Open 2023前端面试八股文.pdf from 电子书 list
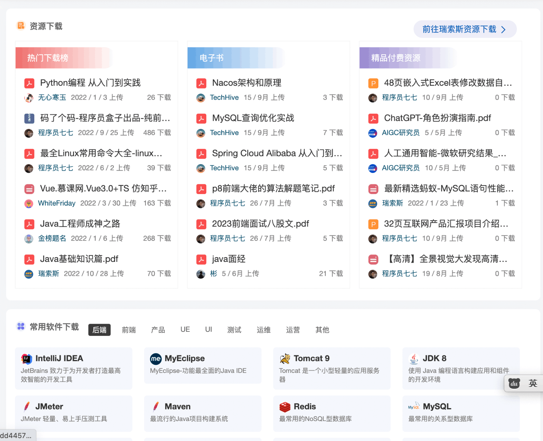Viewport: 543px width, 441px height. pyautogui.click(x=260, y=224)
